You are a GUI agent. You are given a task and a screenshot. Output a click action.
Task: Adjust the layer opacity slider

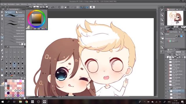pos(179,52)
